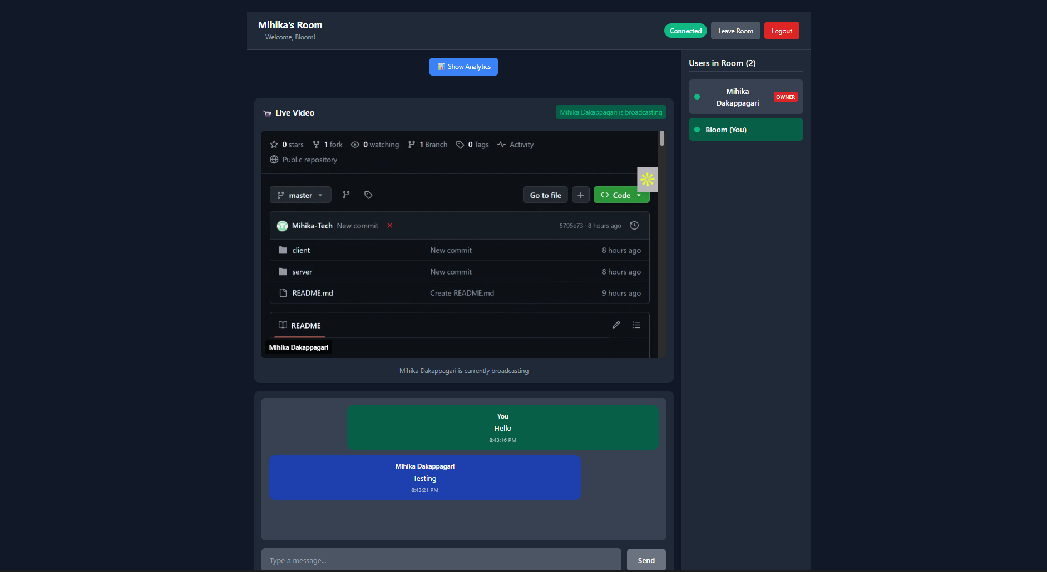The height and width of the screenshot is (572, 1047).
Task: Open the client folder
Action: click(x=301, y=251)
